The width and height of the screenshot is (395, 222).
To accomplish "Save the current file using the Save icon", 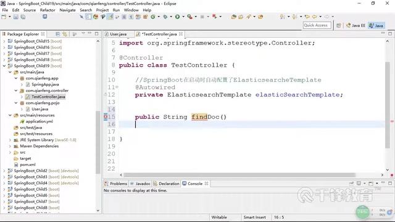I will click(x=16, y=17).
